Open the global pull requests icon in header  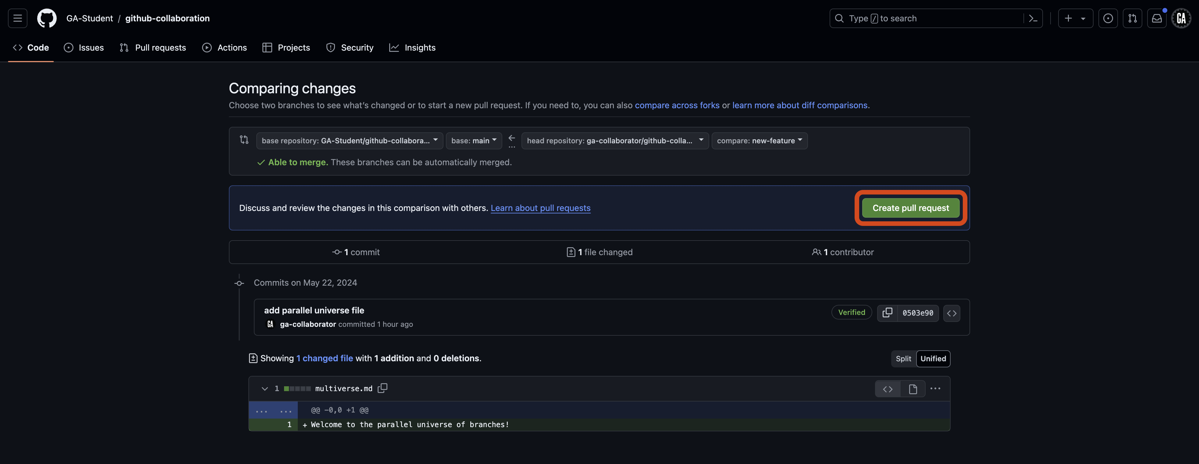(1133, 18)
